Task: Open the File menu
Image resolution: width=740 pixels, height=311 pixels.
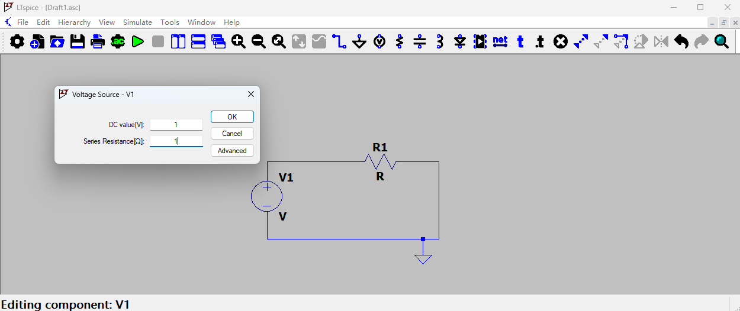Action: click(x=22, y=22)
